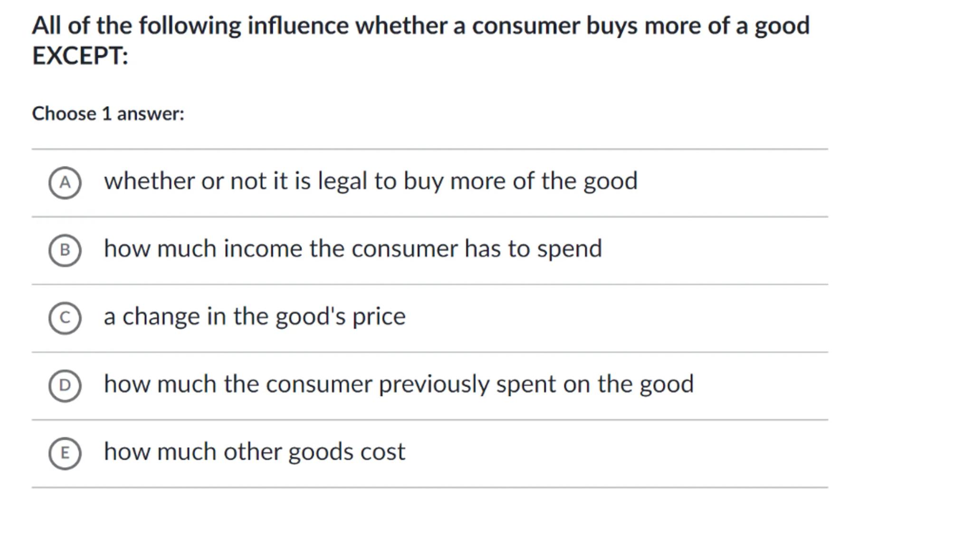Image resolution: width=973 pixels, height=533 pixels.
Task: Click 'how much the consumer previously spent' text
Action: 299,384
